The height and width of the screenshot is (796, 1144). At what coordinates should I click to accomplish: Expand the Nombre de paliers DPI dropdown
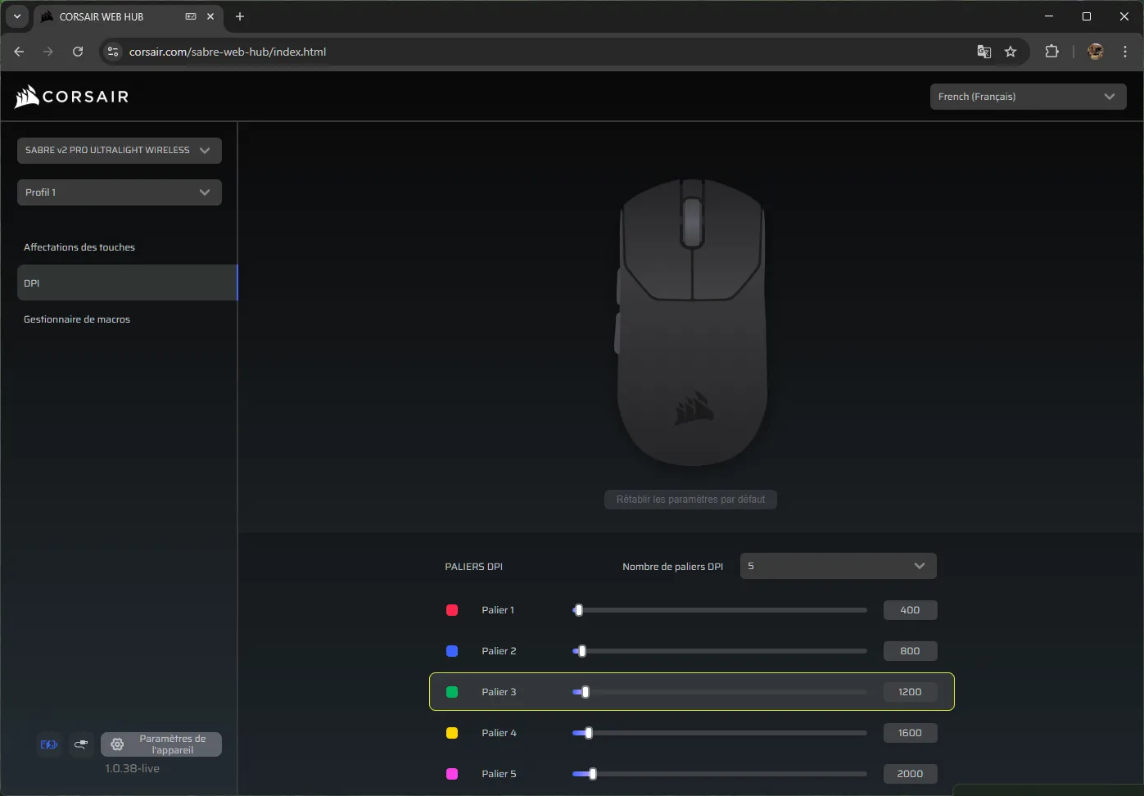coord(837,566)
